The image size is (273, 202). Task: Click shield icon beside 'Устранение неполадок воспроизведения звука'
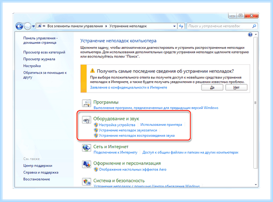coord(96,136)
